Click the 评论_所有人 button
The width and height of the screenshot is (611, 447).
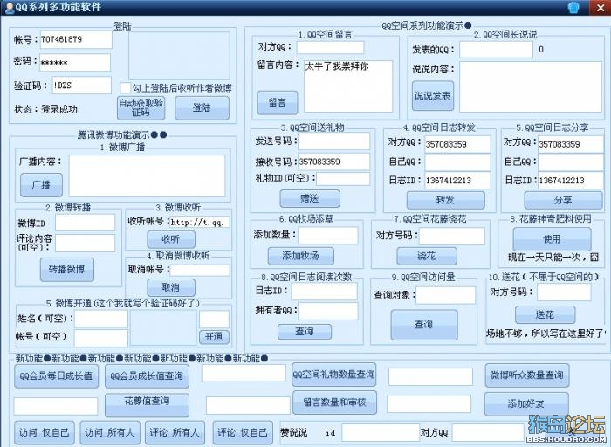coord(175,432)
